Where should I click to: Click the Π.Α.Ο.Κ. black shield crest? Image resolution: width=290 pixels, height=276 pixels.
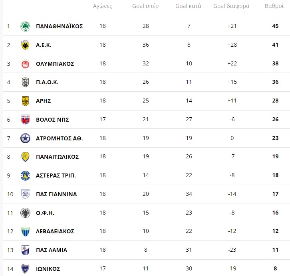coord(25,82)
